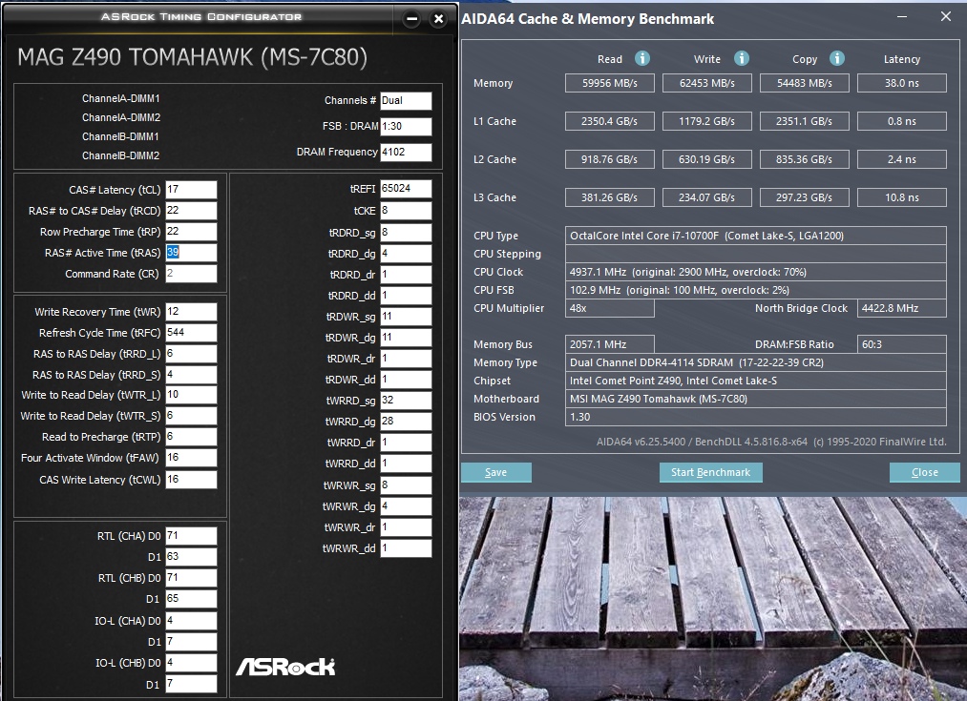This screenshot has height=701, width=967.
Task: Click the tWRWR_dd value field
Action: [406, 548]
